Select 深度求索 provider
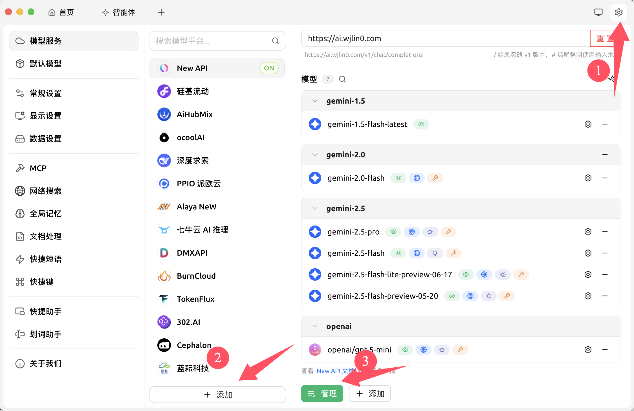Image resolution: width=634 pixels, height=411 pixels. [x=217, y=160]
